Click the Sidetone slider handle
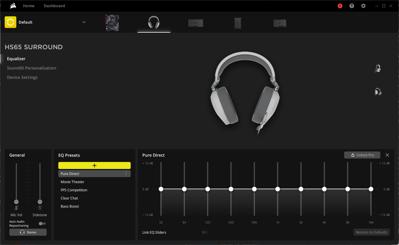This screenshot has height=245, width=399. click(40, 202)
